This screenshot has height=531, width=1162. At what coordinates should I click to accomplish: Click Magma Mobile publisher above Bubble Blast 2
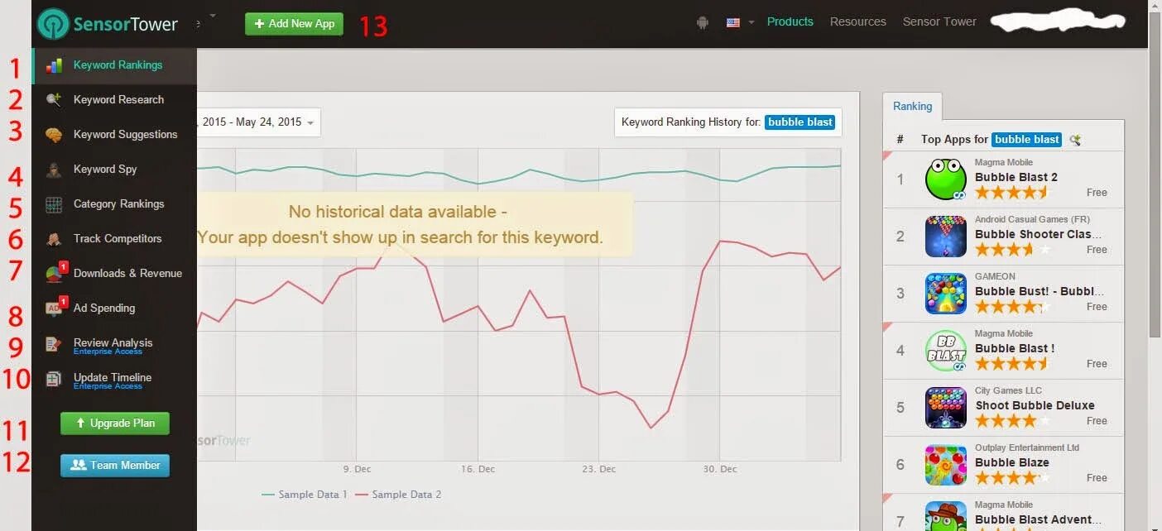[x=1004, y=163]
